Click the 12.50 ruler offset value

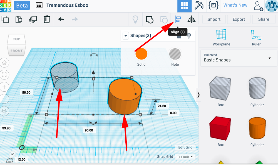coord(21,159)
